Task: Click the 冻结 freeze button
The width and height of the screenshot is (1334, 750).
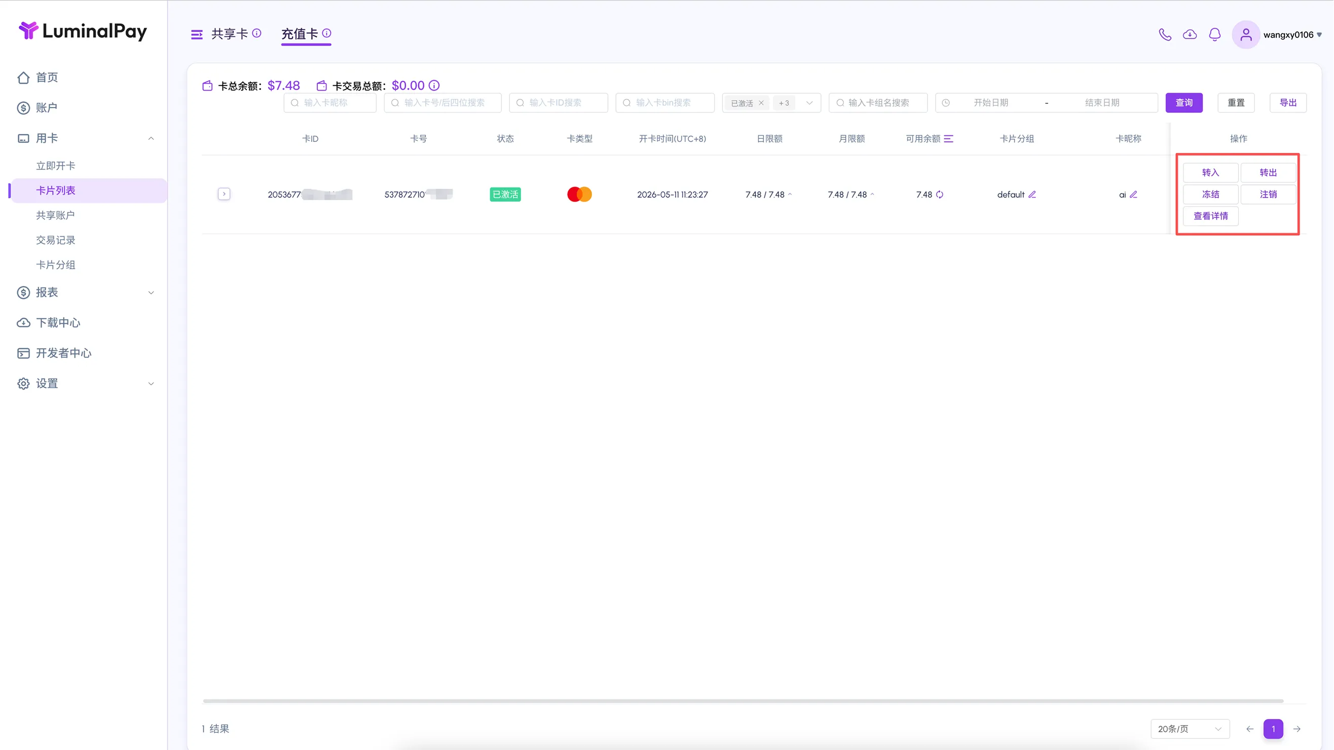Action: pyautogui.click(x=1210, y=195)
